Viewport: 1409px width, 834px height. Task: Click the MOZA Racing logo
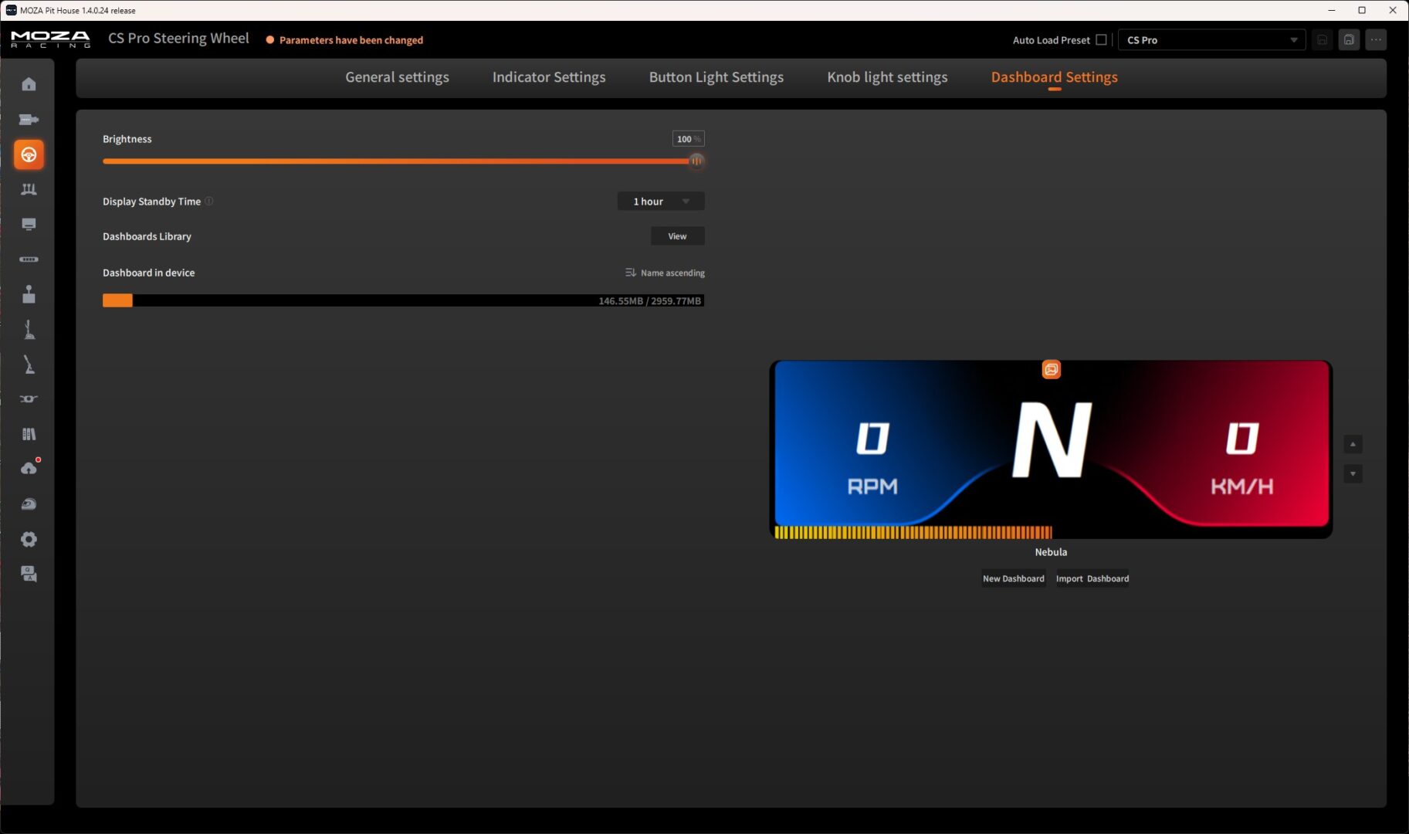[50, 39]
